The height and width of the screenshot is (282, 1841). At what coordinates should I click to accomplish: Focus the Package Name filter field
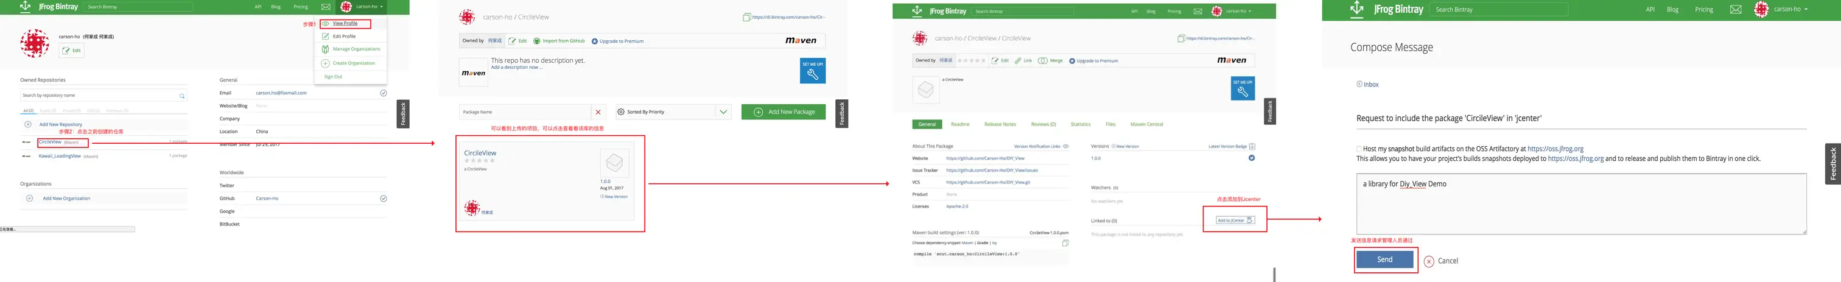(525, 111)
